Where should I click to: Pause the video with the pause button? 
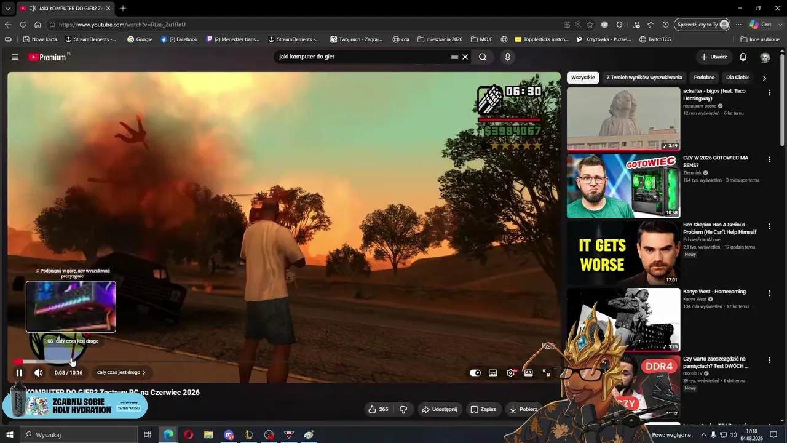pos(19,373)
